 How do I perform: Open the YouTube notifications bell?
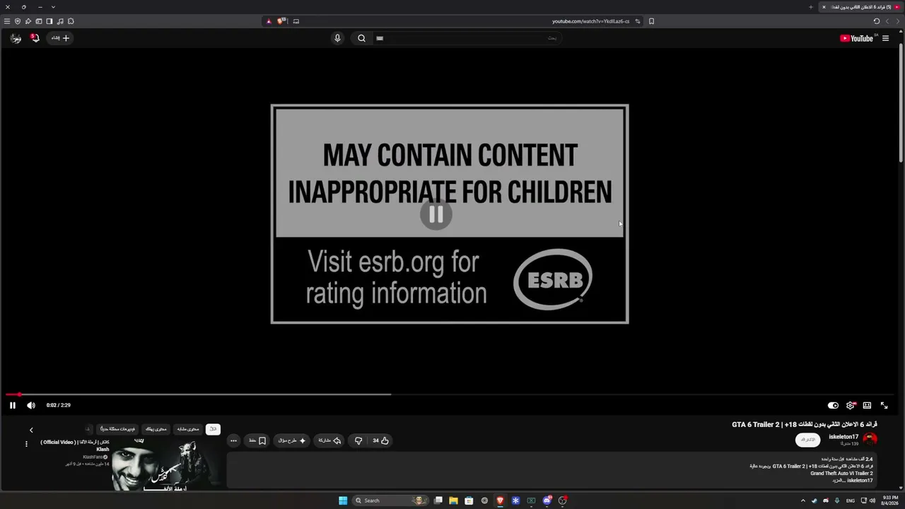(35, 38)
